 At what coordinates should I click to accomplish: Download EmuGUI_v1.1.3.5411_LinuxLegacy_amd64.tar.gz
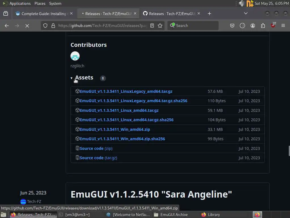point(126,91)
